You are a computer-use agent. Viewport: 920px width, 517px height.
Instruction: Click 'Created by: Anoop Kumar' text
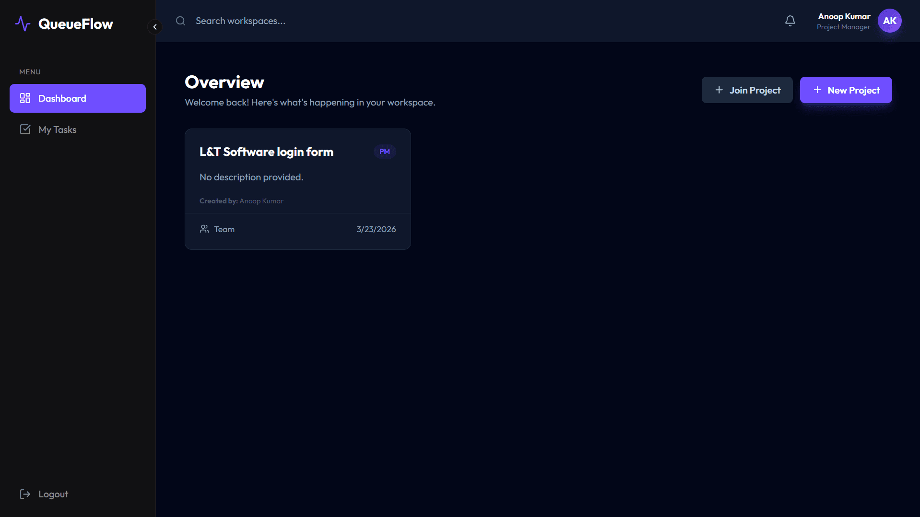(x=241, y=201)
